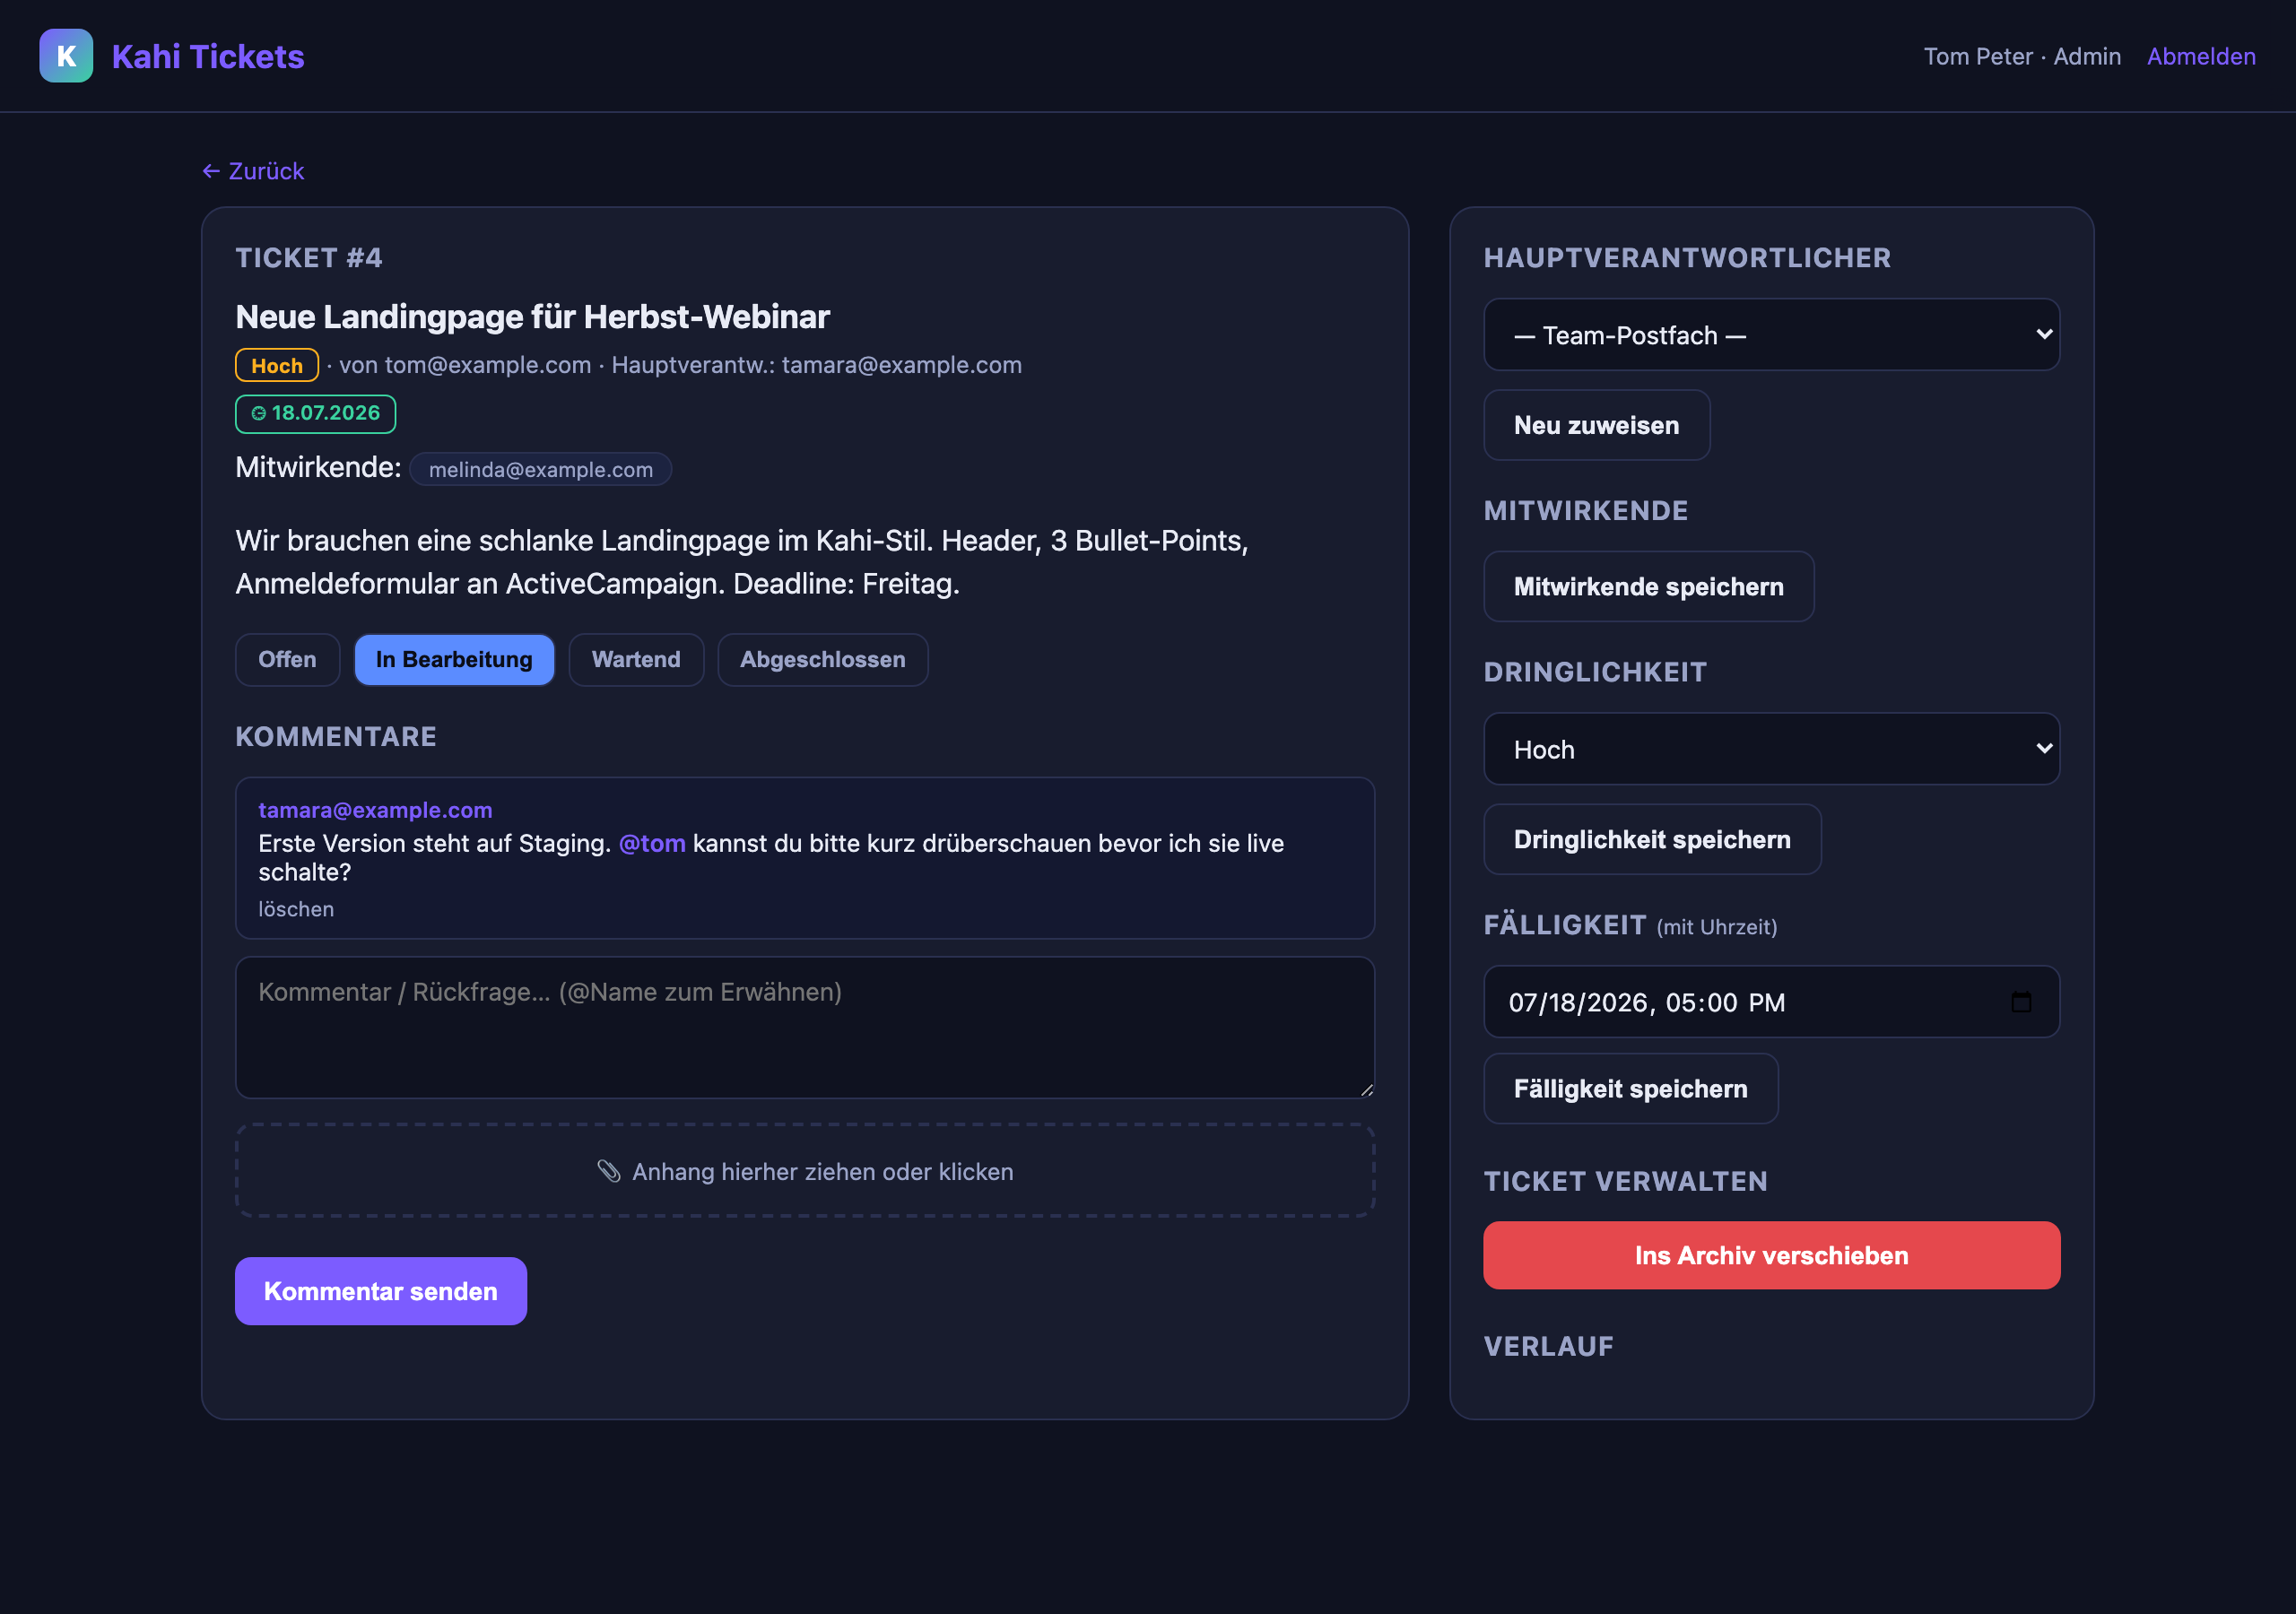Click Fälligkeit speichern button
Viewport: 2296px width, 1614px height.
(1630, 1089)
